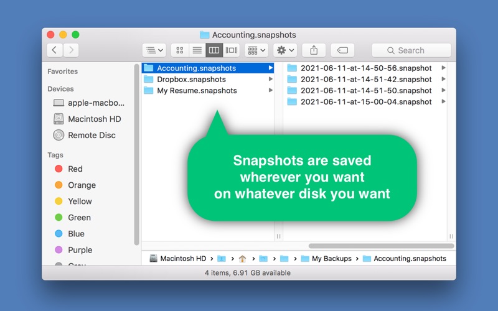Click Macintosh HD in the path bar
Viewport: 498px width, 311px height.
point(178,259)
